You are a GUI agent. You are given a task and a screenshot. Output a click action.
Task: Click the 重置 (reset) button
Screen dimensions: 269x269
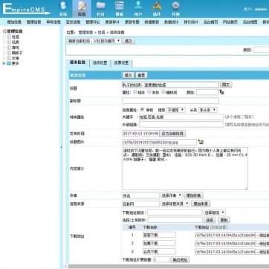click(141, 75)
